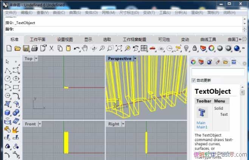249x160 pixels.
Task: Open the 曲线(C) menu
Action: [x=59, y=12]
